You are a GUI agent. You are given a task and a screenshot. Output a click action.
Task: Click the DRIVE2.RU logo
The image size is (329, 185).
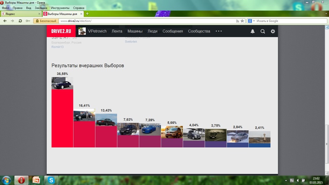61,31
